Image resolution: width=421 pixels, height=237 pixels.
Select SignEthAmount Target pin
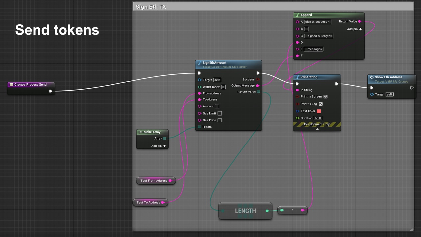[200, 80]
